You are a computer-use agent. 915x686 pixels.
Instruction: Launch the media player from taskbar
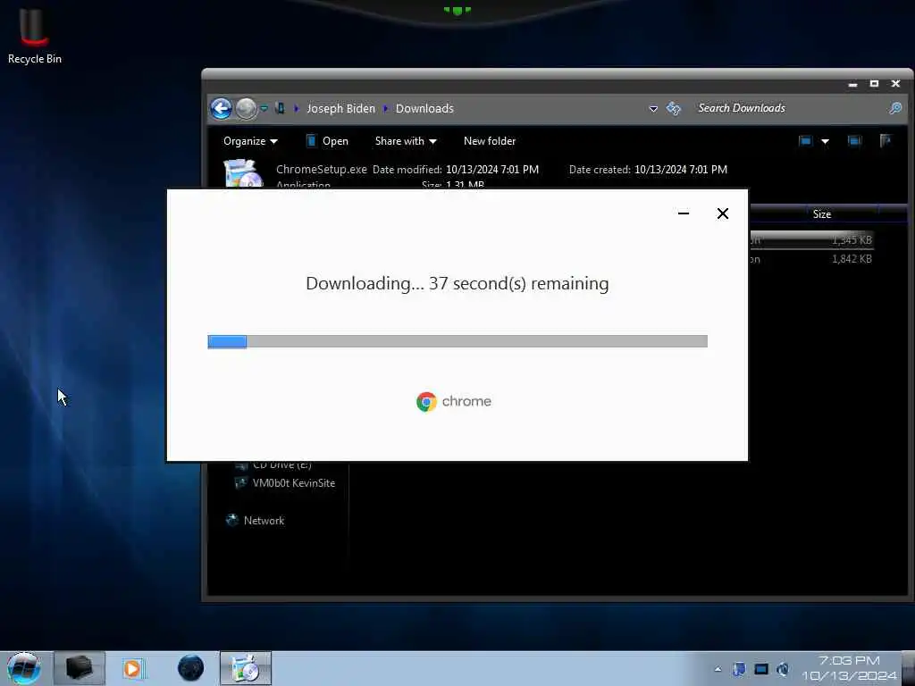tap(132, 668)
